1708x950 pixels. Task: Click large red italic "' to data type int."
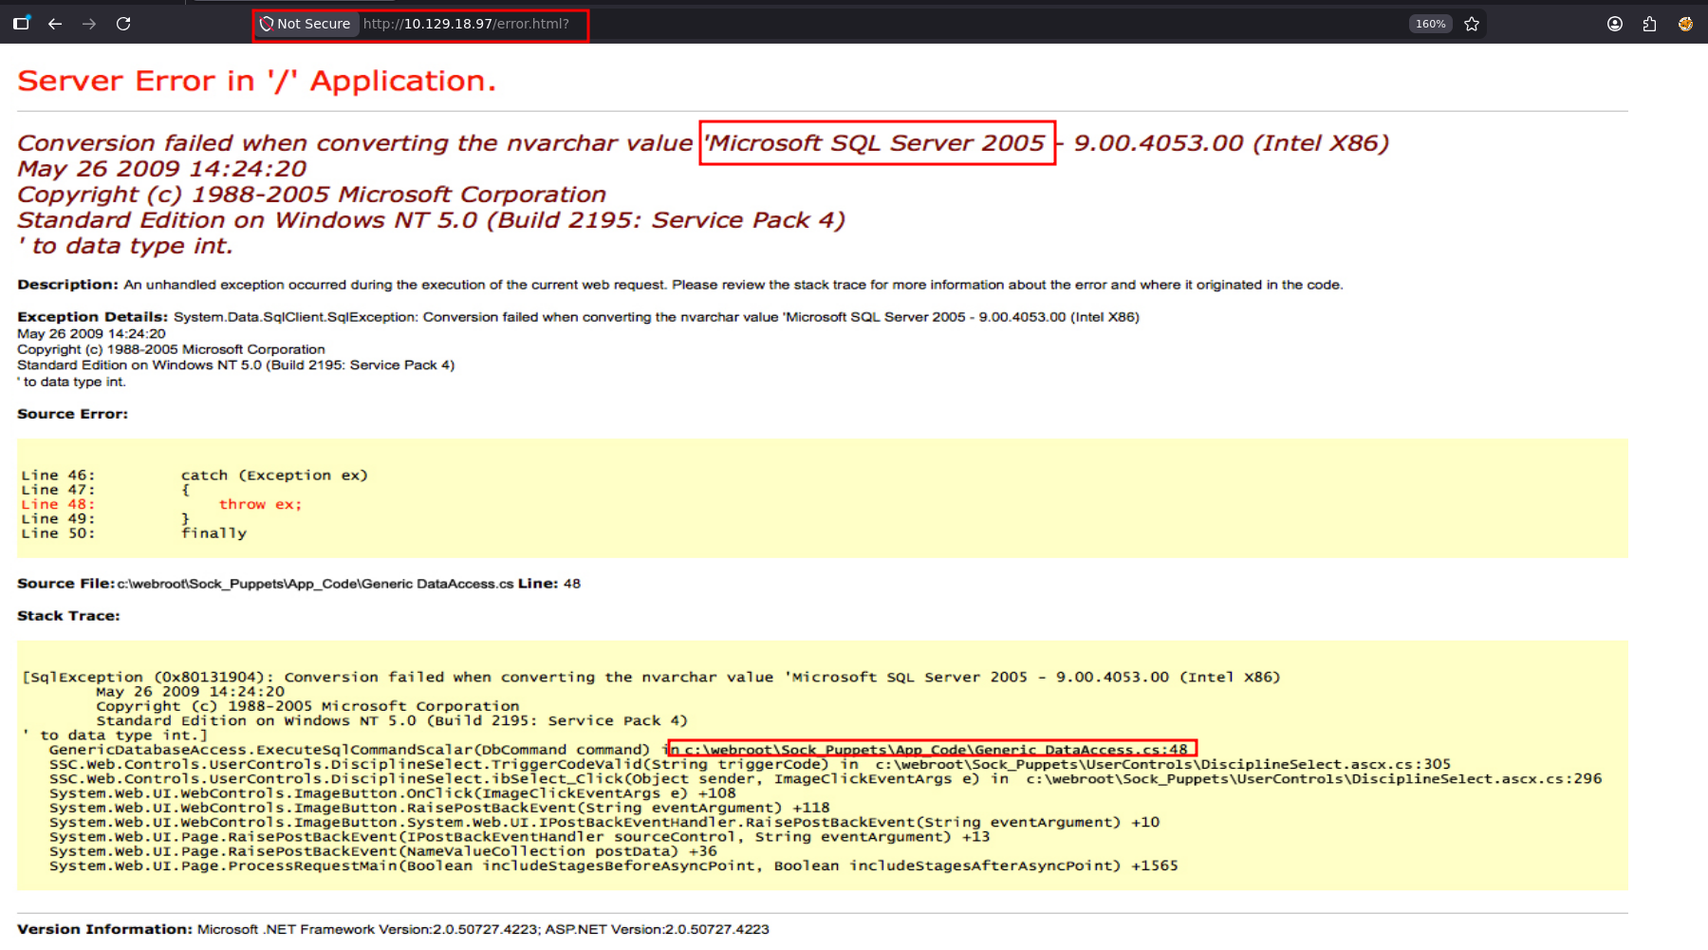click(x=124, y=246)
